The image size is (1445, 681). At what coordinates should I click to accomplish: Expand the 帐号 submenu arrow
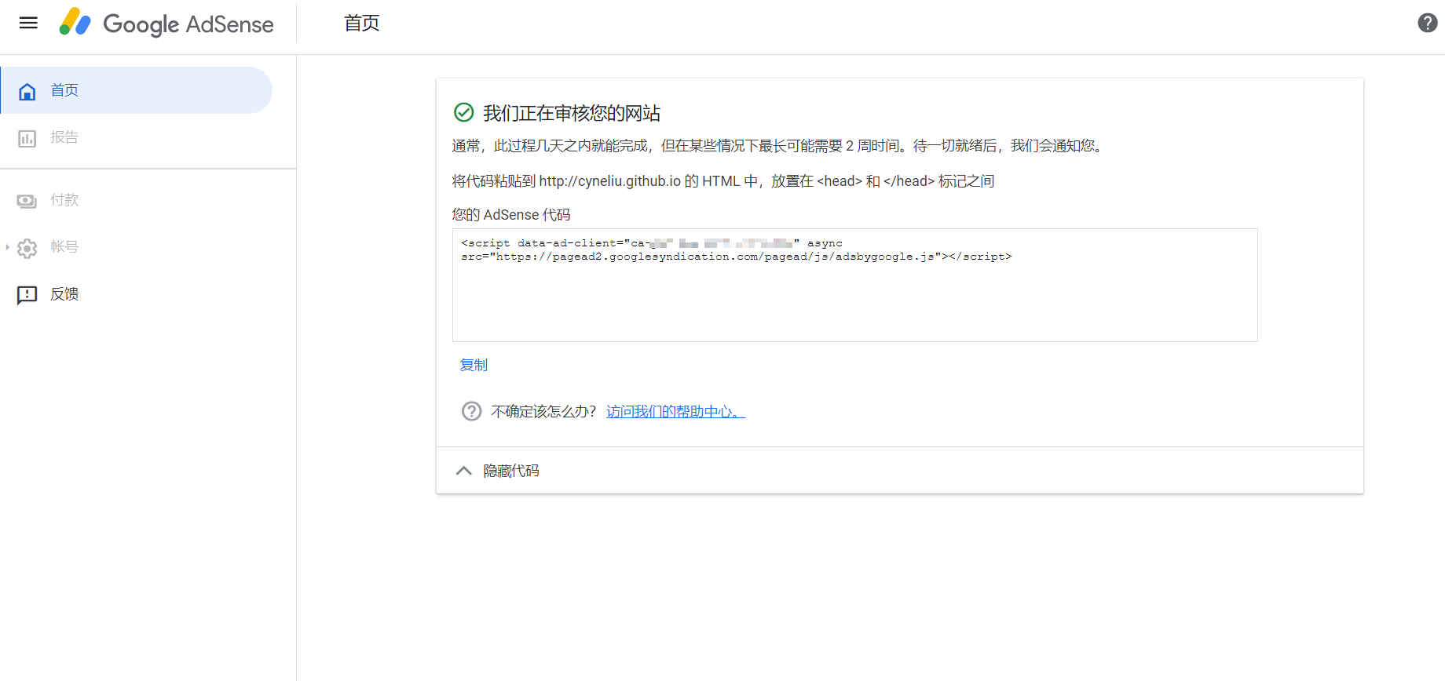coord(7,247)
